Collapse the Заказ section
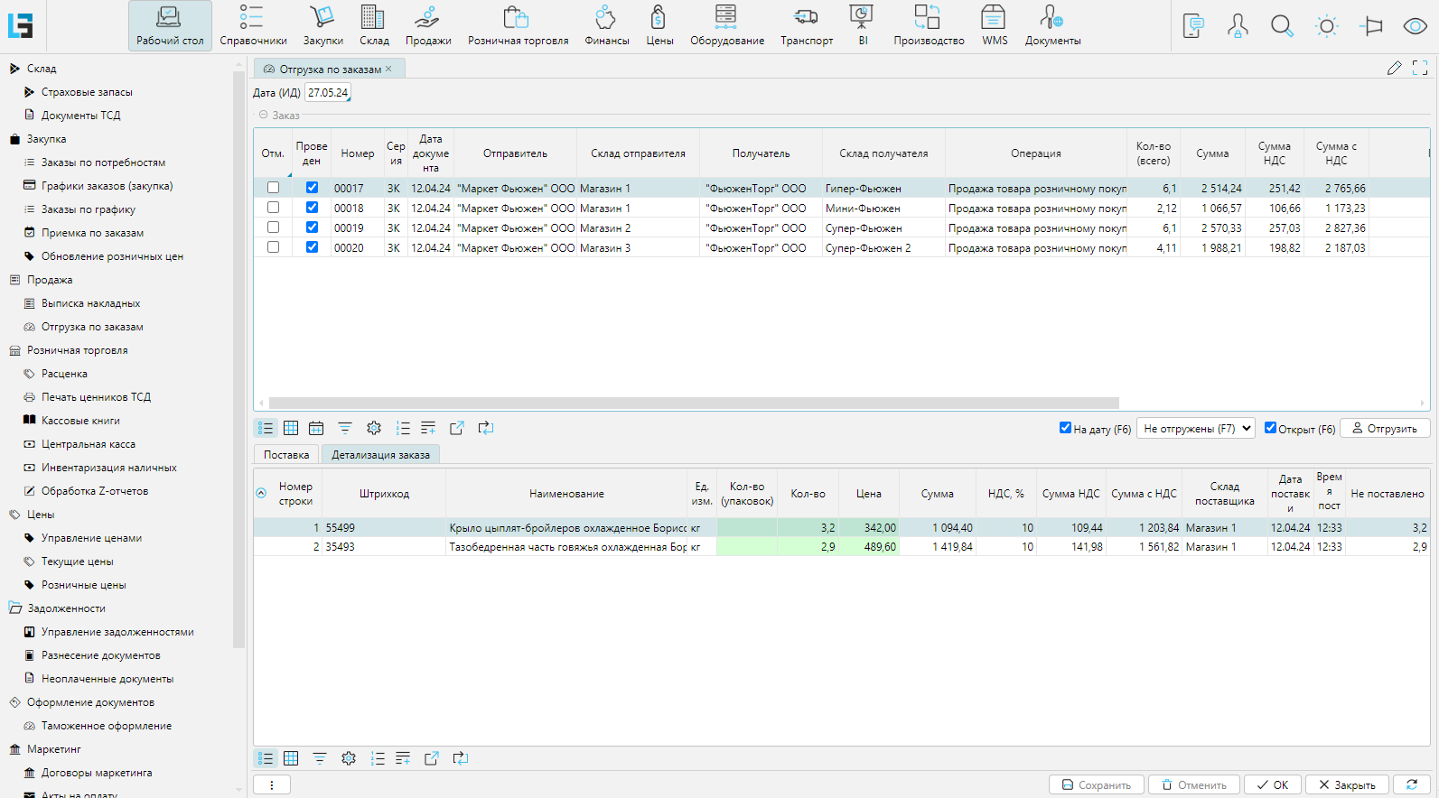 click(x=264, y=116)
